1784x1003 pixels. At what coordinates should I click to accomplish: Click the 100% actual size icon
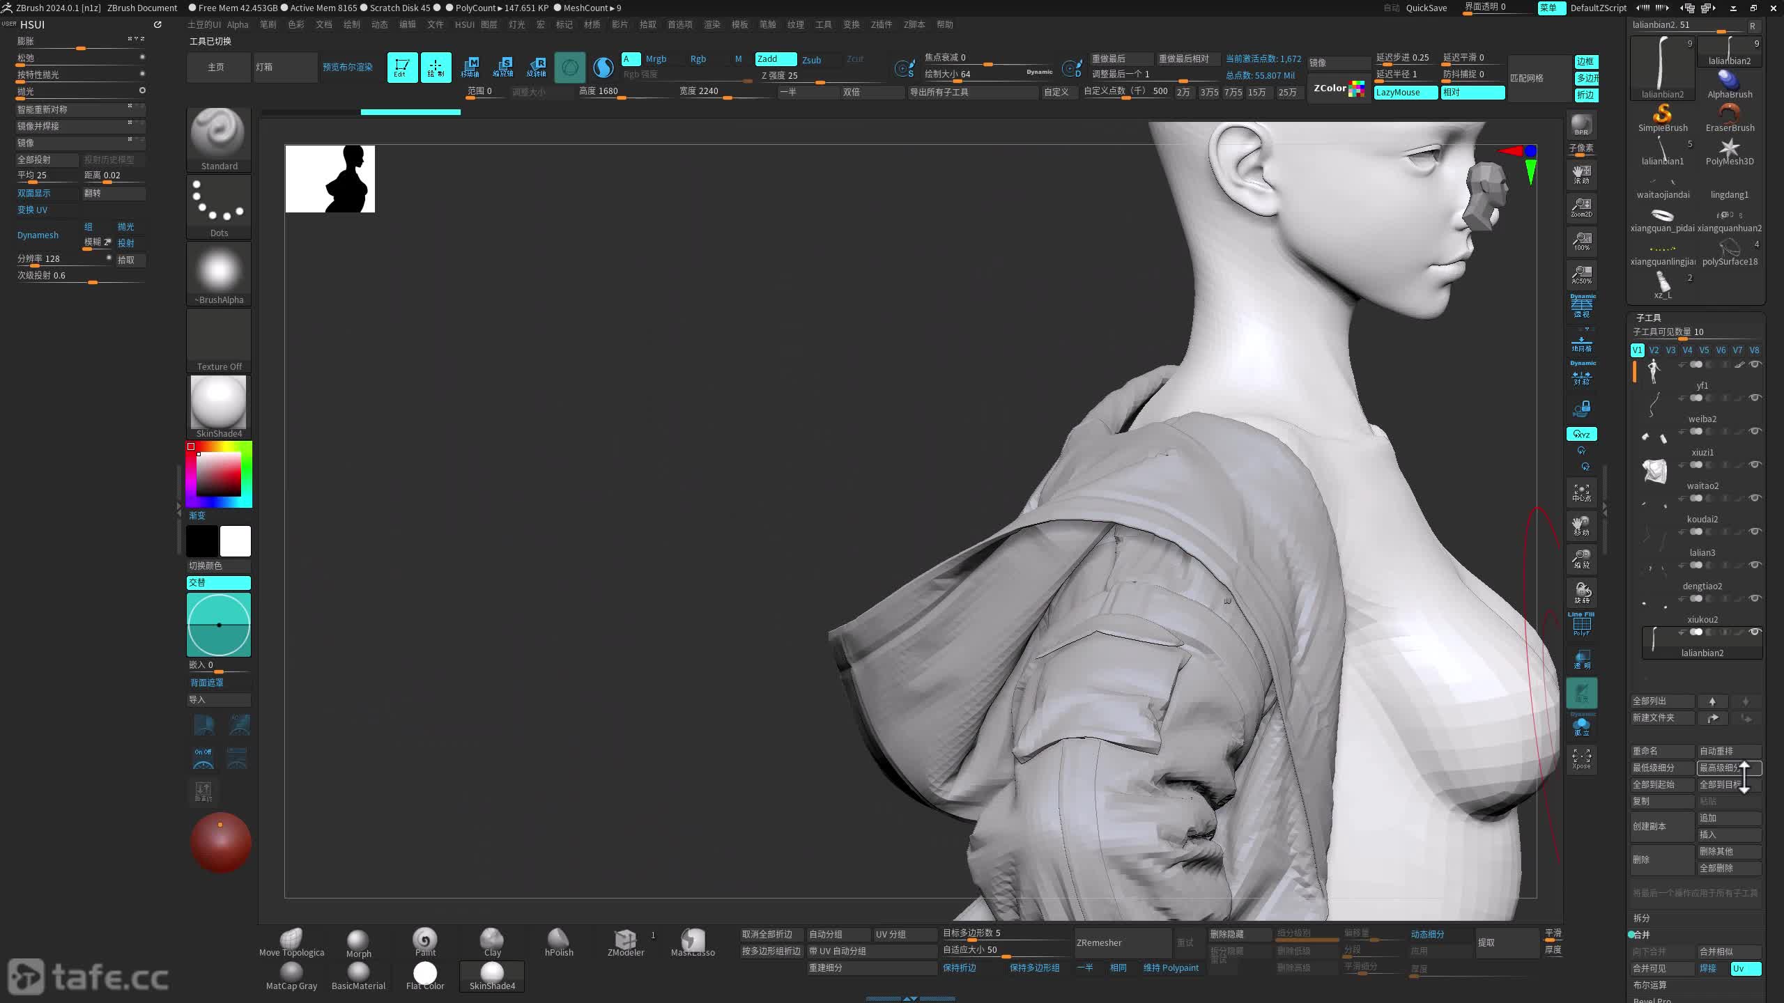click(1581, 241)
